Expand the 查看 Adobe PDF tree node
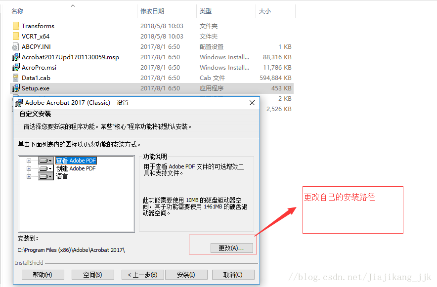The image size is (437, 287). point(29,161)
